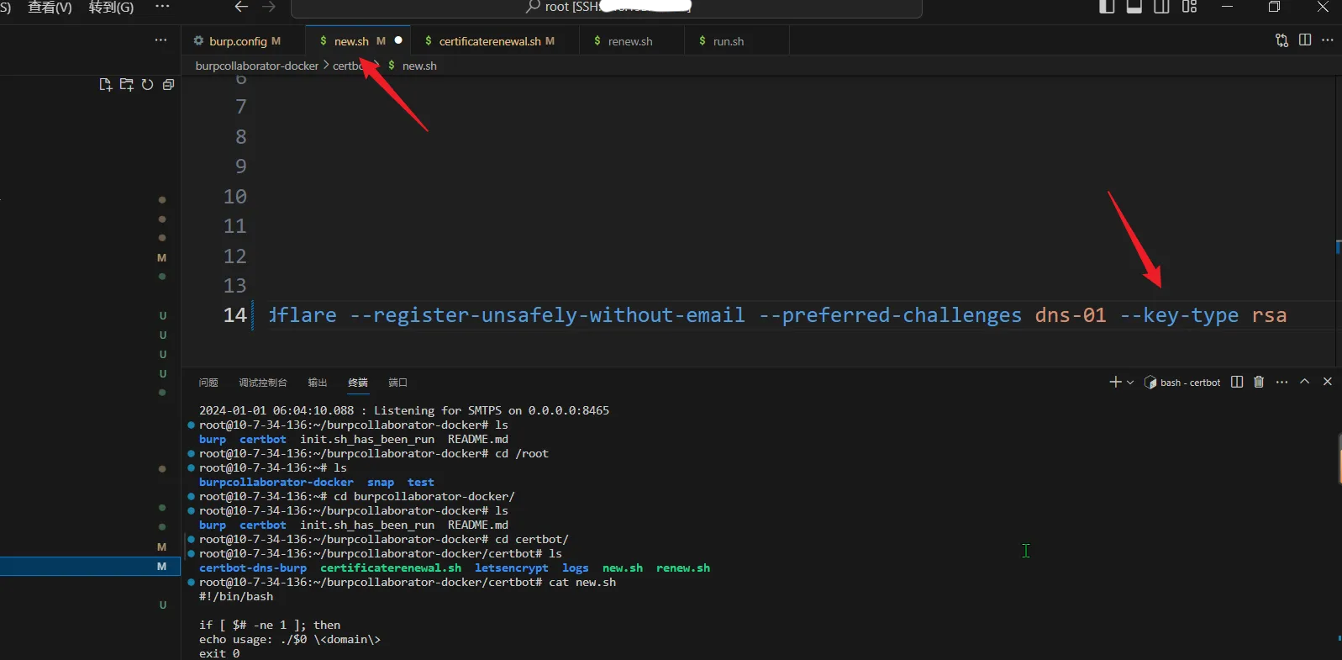Open the 输出 panel tab
1342x660 pixels.
click(x=317, y=383)
